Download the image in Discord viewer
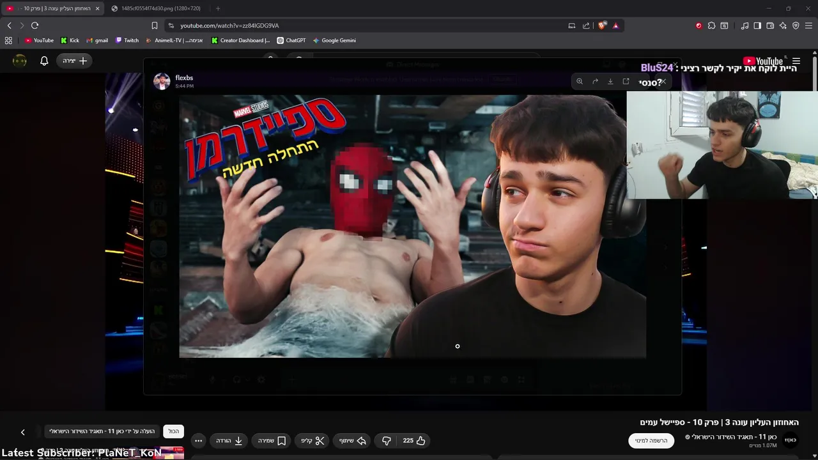Screen dimensions: 818x460 click(610, 81)
